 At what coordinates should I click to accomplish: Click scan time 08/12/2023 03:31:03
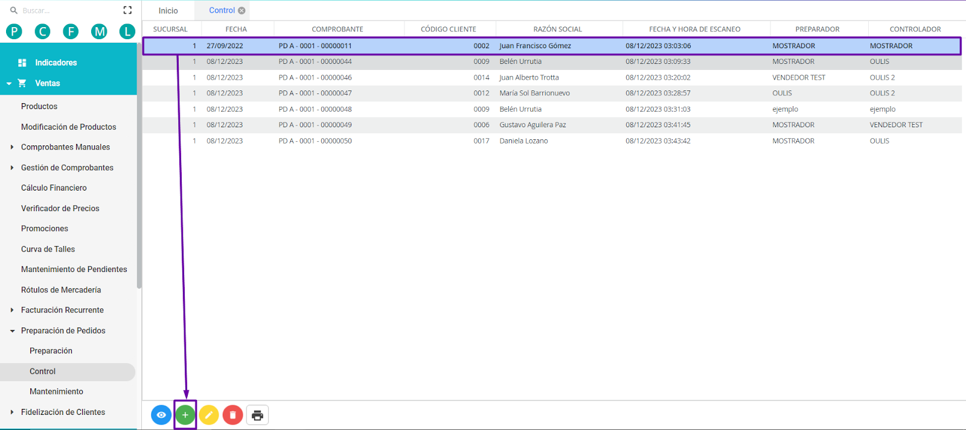click(658, 109)
